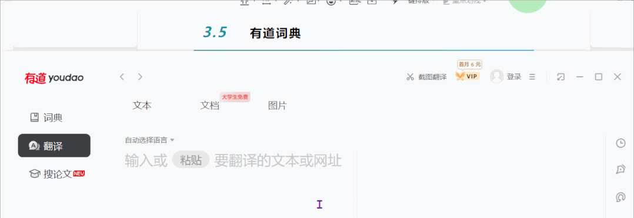Viewport: 634px width, 218px height.
Task: Click 登录 to sign in
Action: coord(514,77)
